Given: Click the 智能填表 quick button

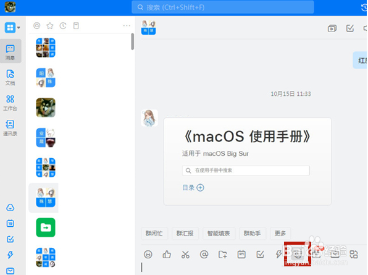Looking at the screenshot, I should pyautogui.click(x=219, y=234).
